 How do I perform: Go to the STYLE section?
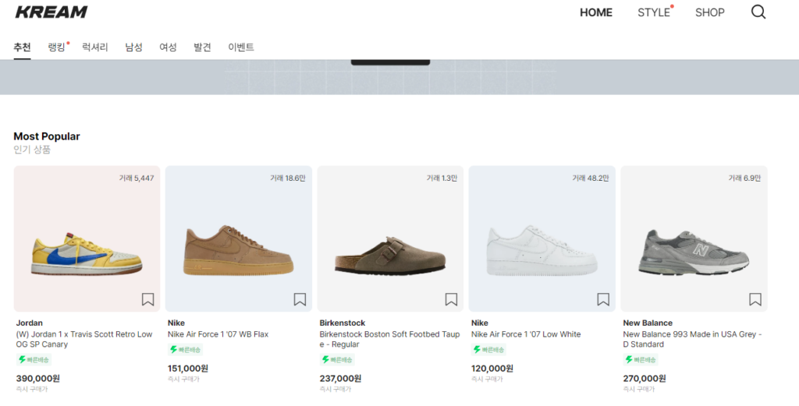(654, 12)
